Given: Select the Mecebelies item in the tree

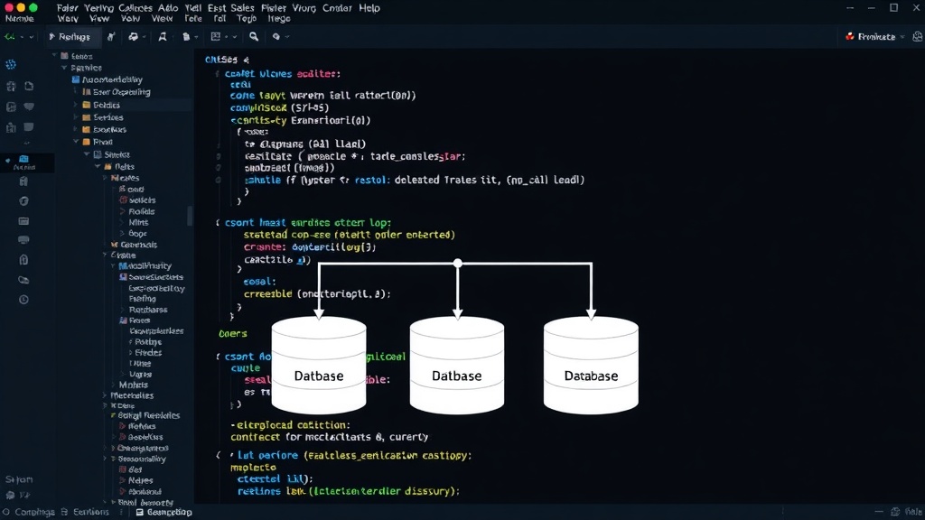Looking at the screenshot, I should pos(132,395).
